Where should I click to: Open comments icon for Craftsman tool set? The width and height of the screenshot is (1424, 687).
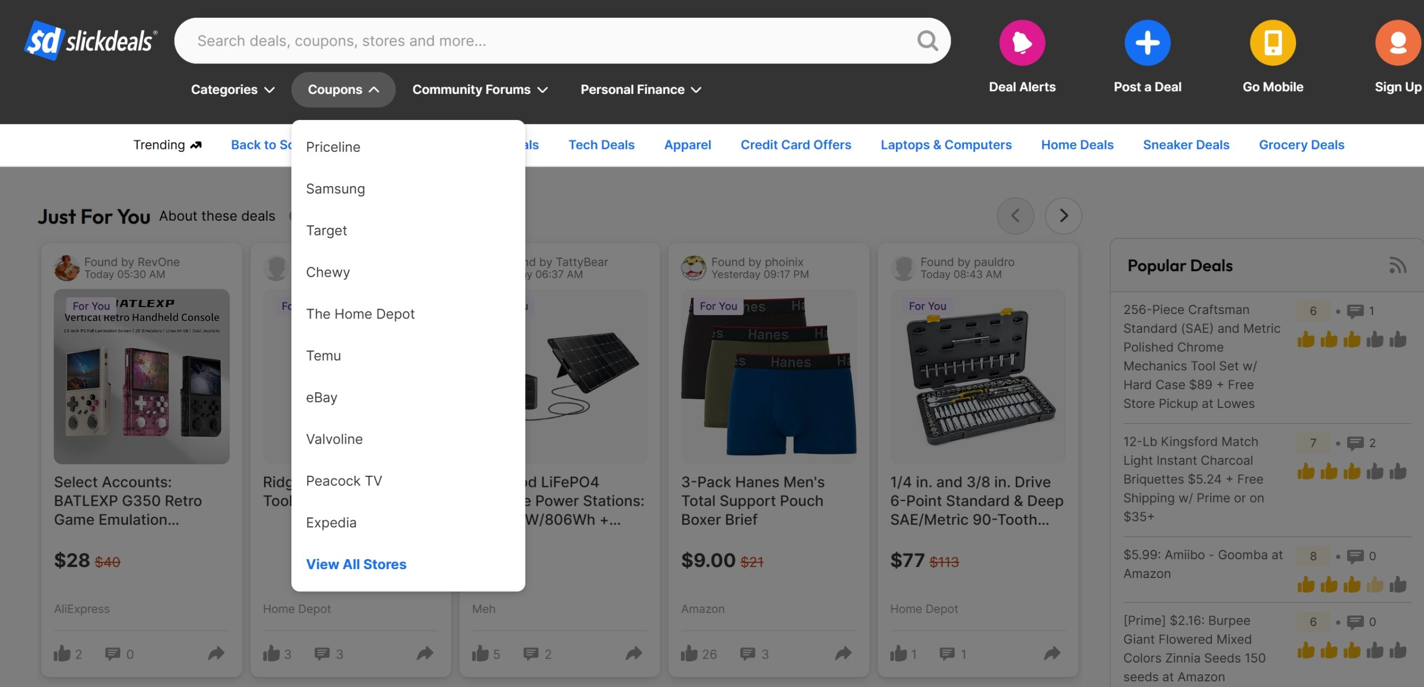(1355, 311)
